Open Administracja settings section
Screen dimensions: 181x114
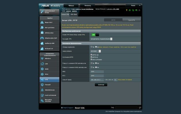point(49,90)
